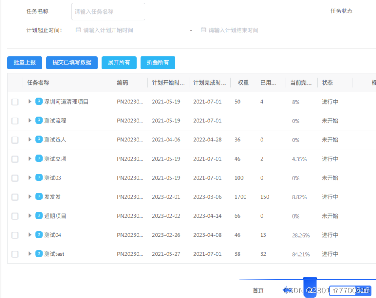Expand the 测试03 task row
Screen dimensions: 376x298
(30, 178)
